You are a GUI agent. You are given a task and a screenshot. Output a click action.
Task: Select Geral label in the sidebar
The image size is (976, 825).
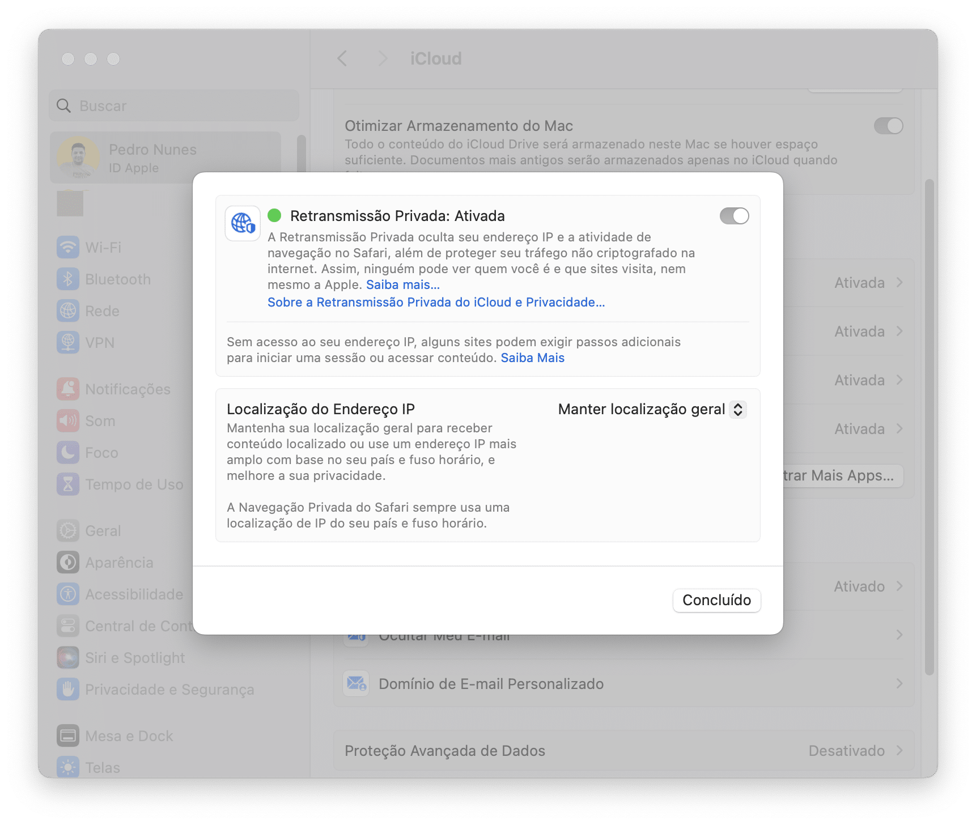coord(103,530)
